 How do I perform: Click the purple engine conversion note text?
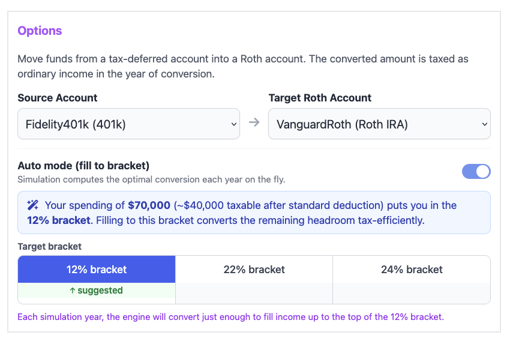(230, 316)
